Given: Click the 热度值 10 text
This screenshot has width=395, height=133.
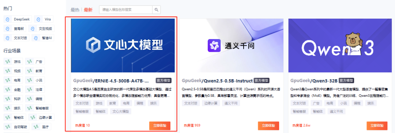Looking at the screenshot, I should 82,125.
